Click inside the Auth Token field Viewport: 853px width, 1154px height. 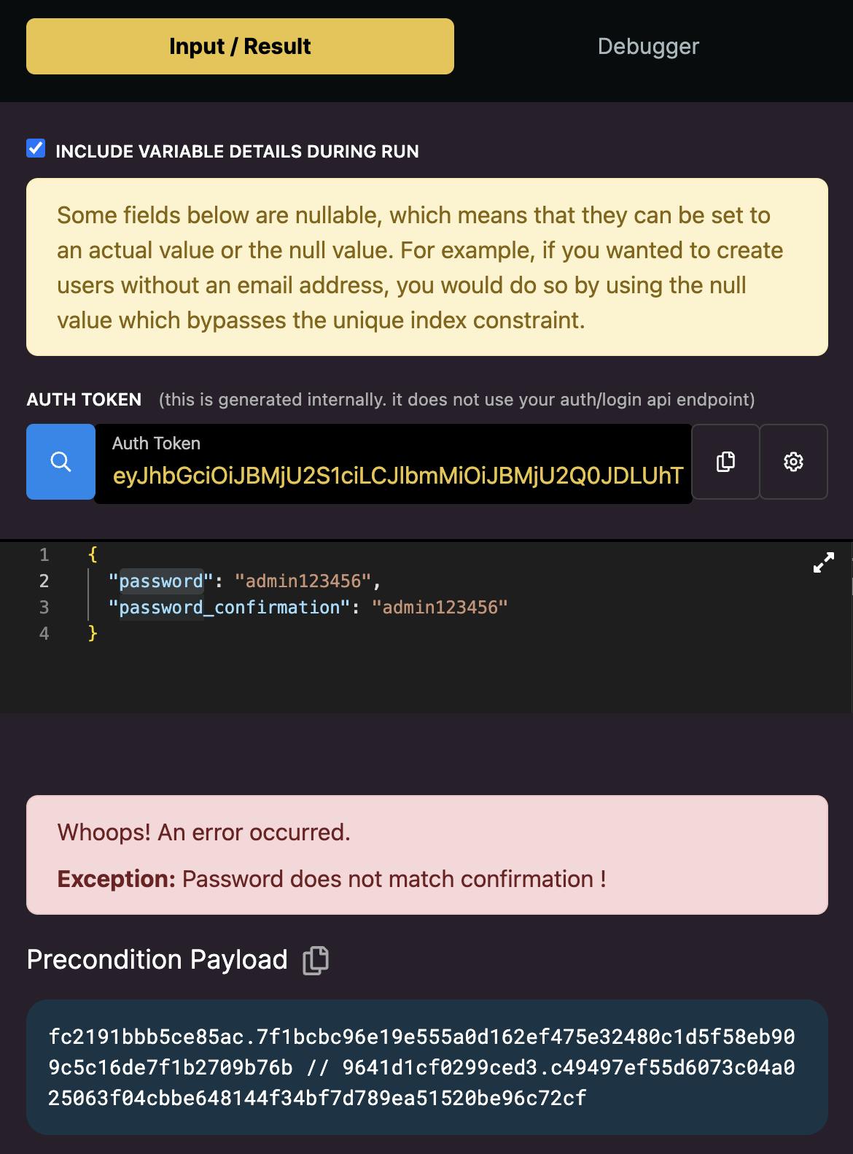click(x=397, y=476)
